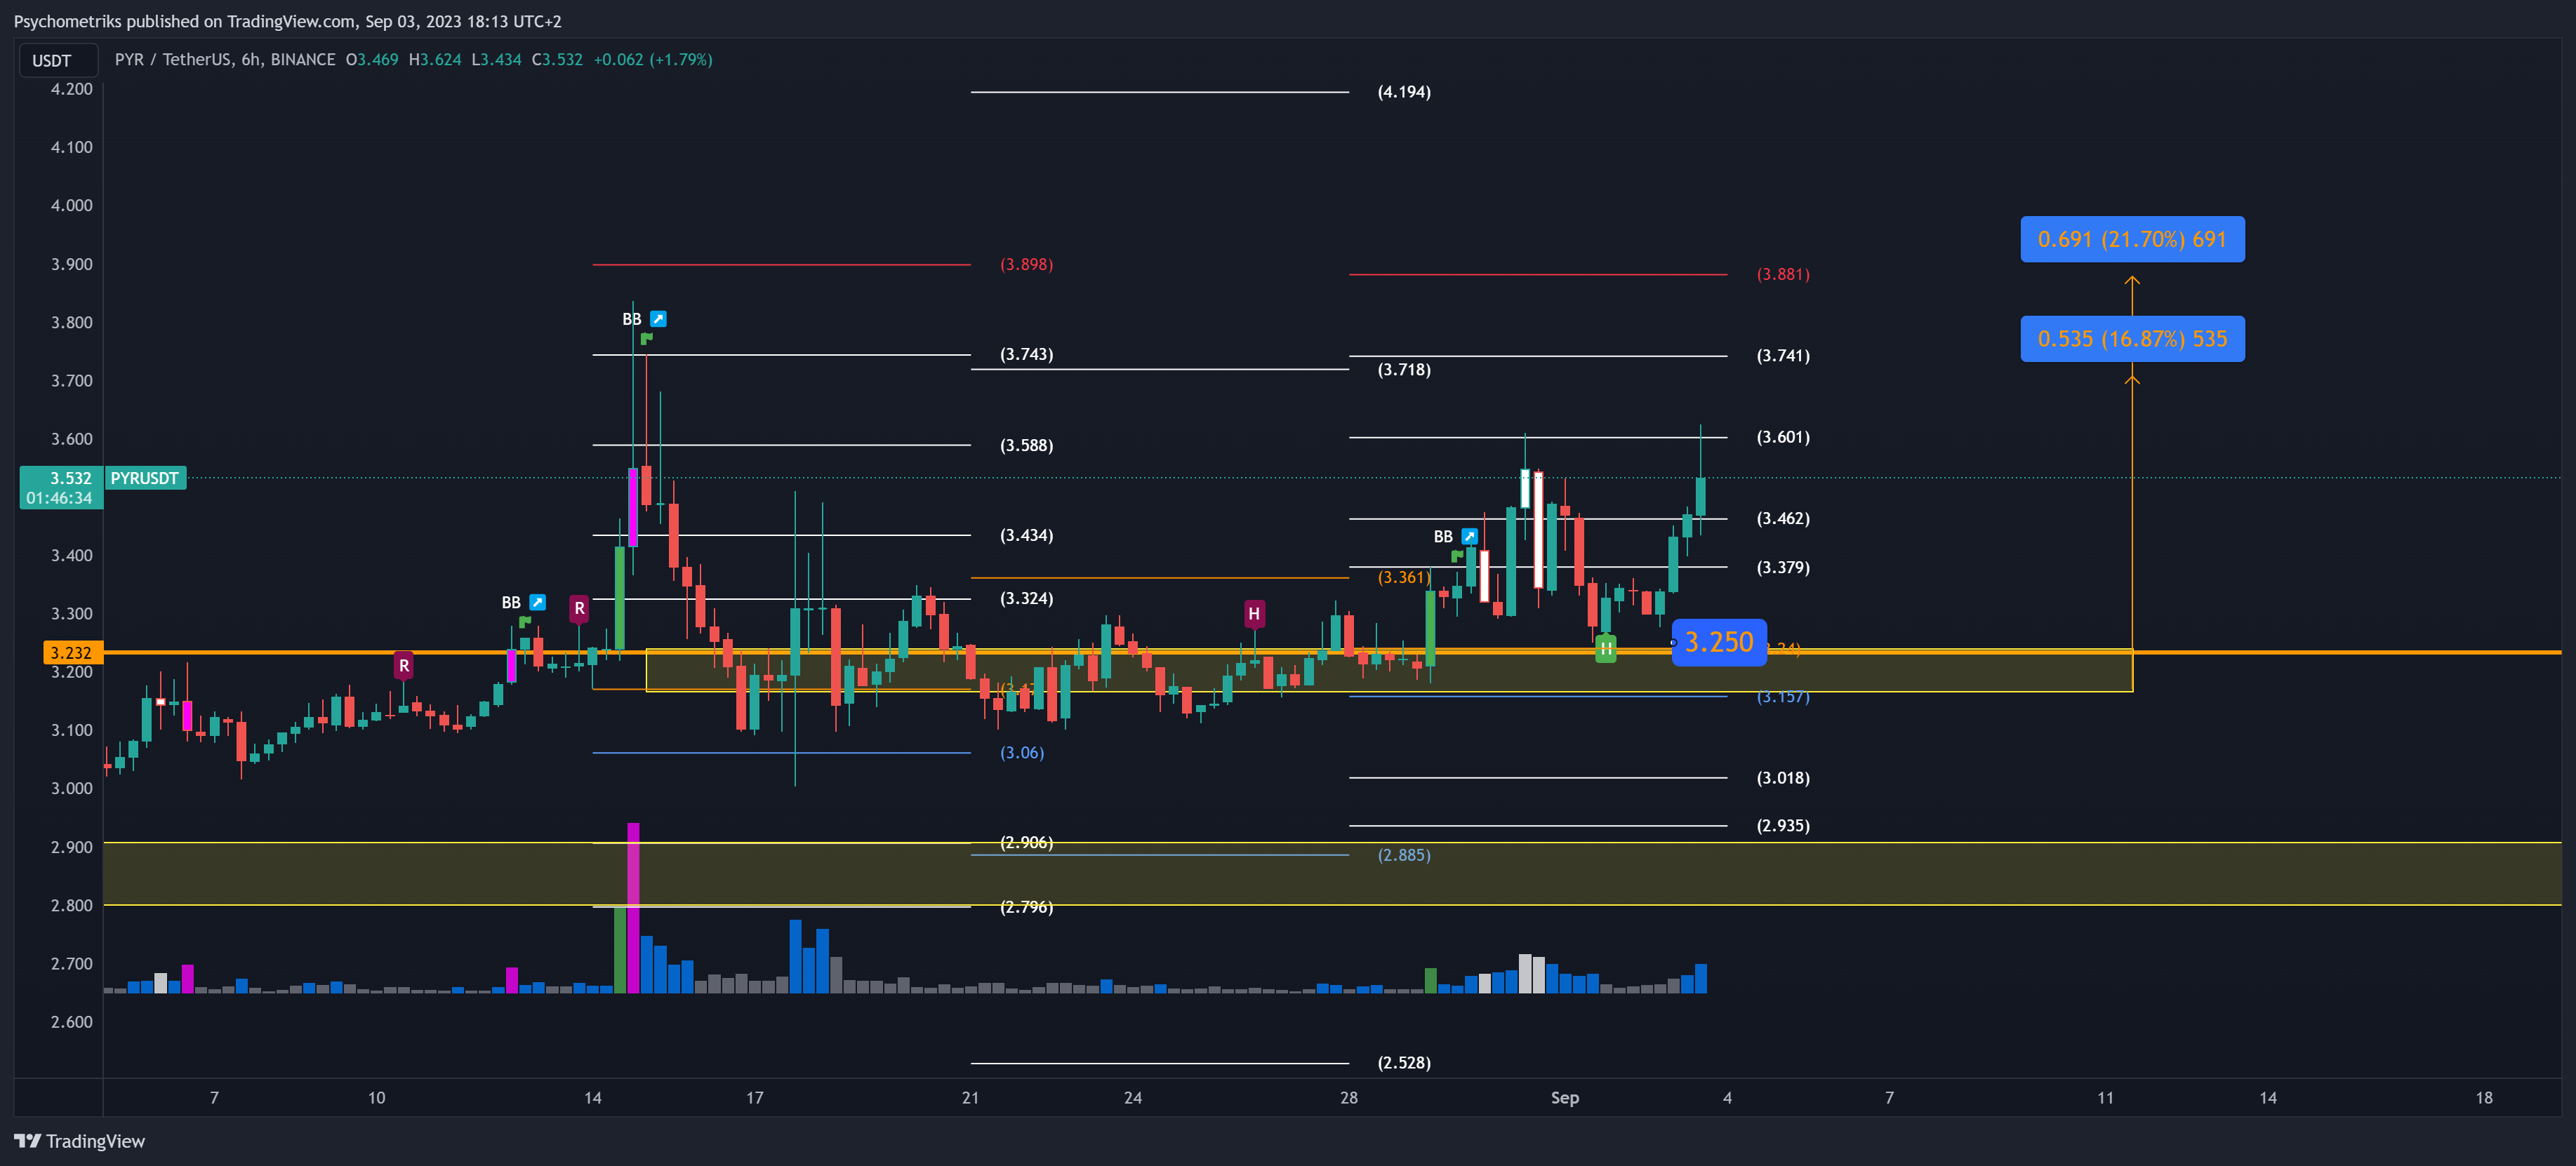
Task: Click the 17 date on time axis
Action: point(755,1098)
